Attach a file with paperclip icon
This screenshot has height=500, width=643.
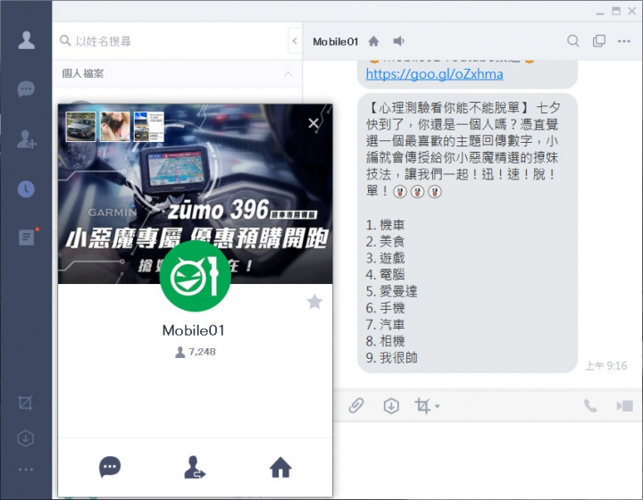(356, 405)
